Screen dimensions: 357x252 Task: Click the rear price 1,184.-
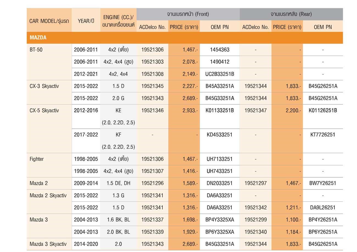(x=293, y=232)
